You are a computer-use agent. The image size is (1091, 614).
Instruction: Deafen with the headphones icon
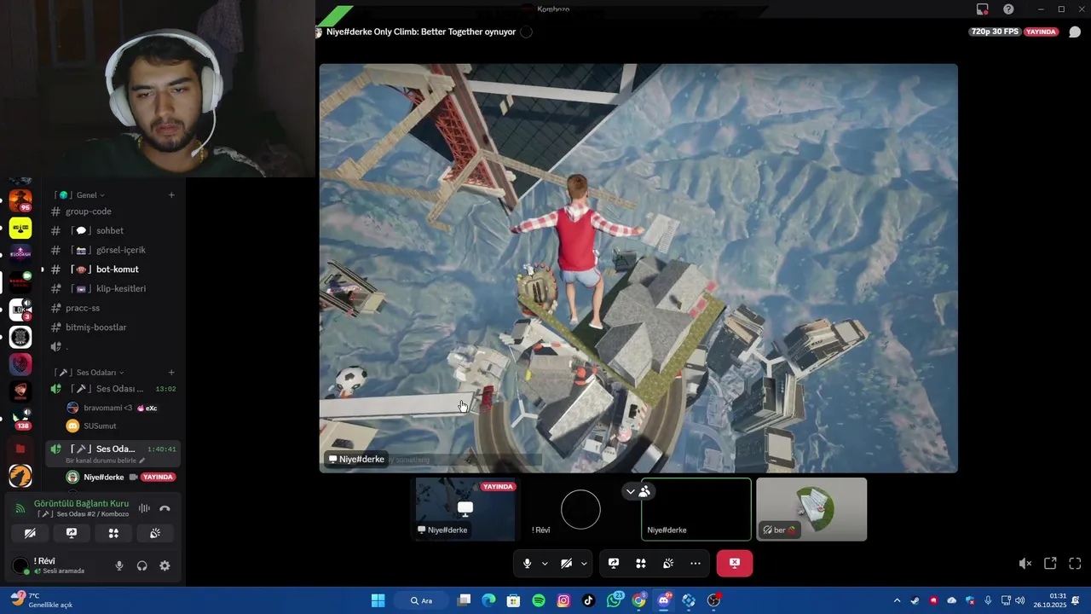[142, 565]
